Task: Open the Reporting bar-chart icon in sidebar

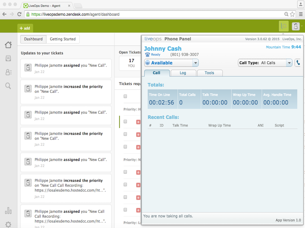Action: point(8,211)
